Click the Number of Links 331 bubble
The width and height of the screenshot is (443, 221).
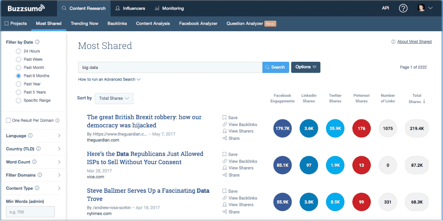pos(387,202)
